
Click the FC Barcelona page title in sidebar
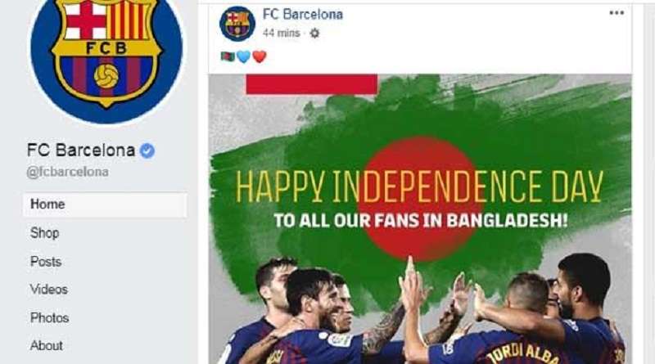tap(81, 150)
